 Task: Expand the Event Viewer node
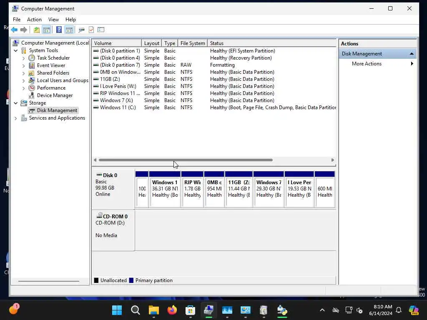tap(23, 65)
